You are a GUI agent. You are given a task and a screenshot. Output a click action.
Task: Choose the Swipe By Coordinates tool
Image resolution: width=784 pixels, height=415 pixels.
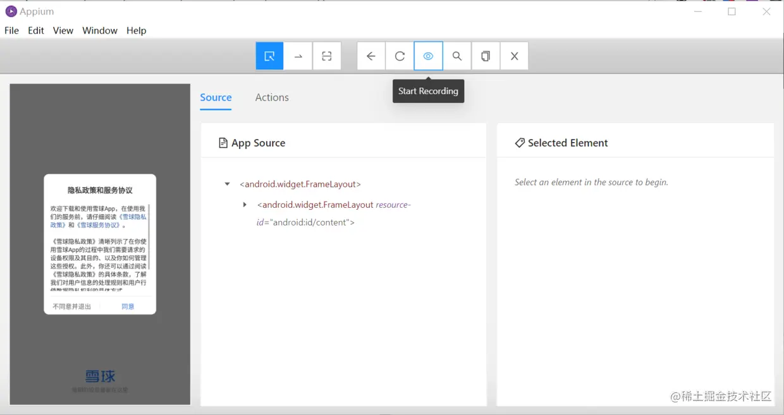[x=298, y=56]
